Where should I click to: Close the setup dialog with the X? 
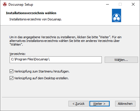[x=133, y=4]
